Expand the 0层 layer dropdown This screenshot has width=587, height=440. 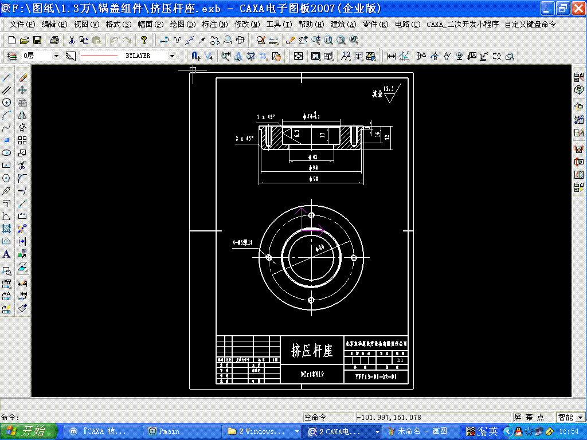click(57, 56)
